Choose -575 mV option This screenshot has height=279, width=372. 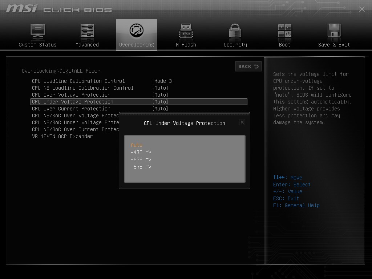point(141,167)
